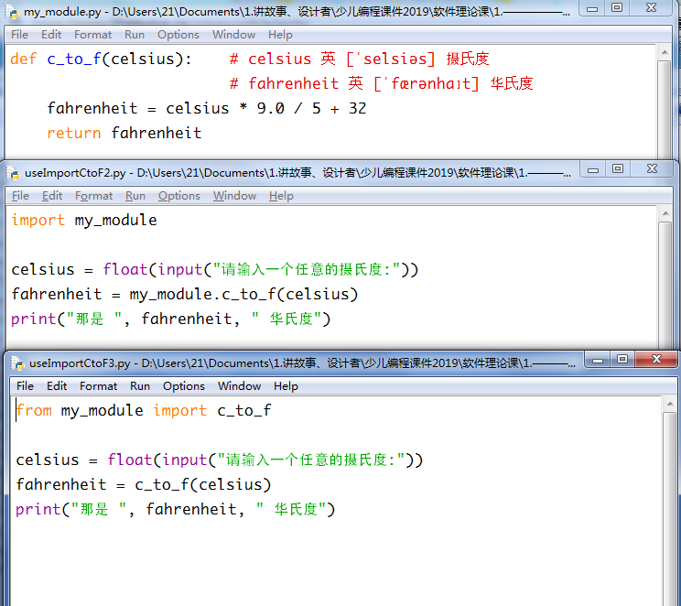Maximize the useImportCtoF2.py window
Screen dimensions: 681x606
click(x=618, y=169)
